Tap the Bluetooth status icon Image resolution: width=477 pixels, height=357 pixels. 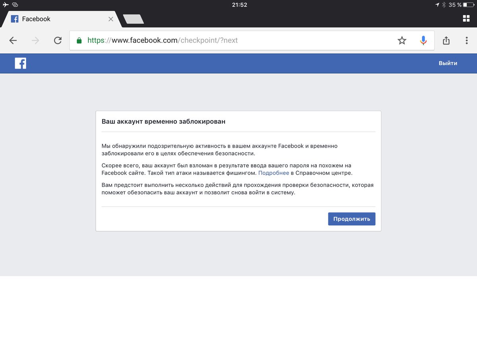point(444,5)
